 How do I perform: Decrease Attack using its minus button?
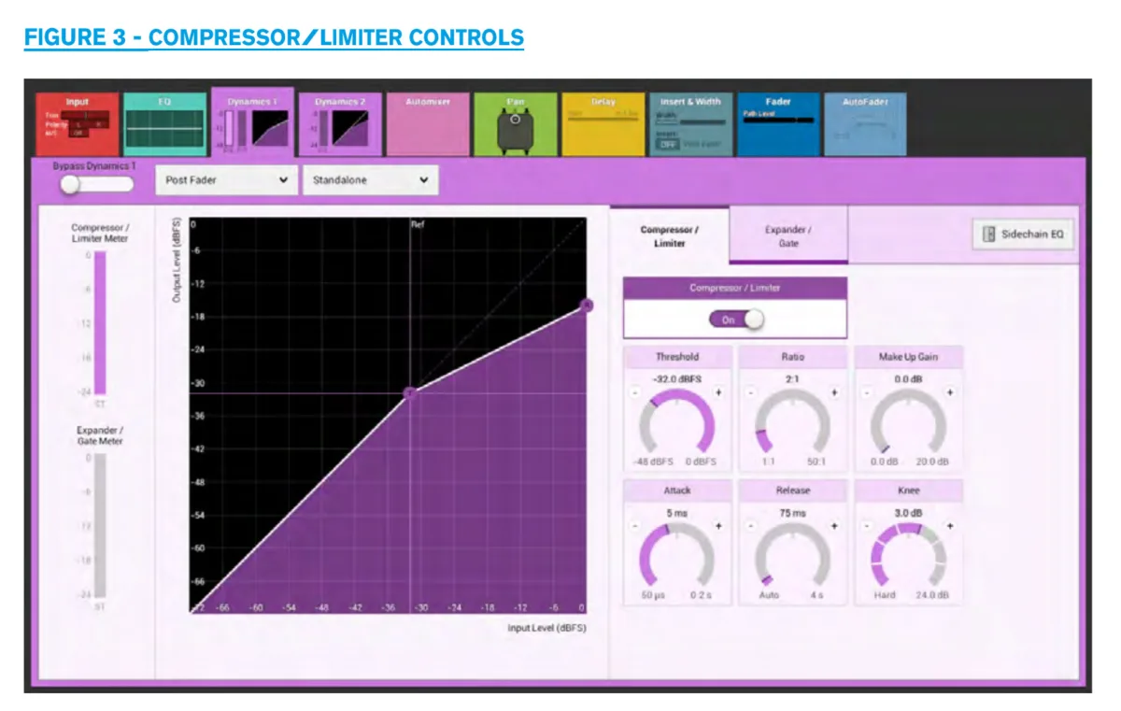click(635, 526)
